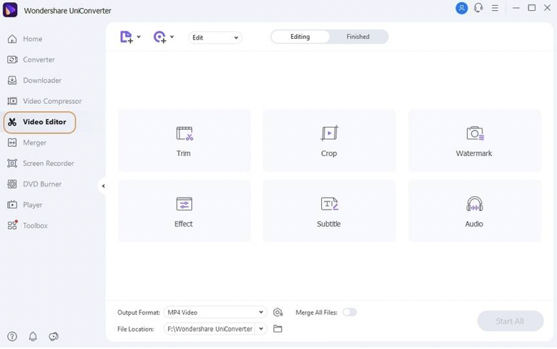Screen dimensions: 557x349
Task: Select the Editing tab
Action: (300, 36)
